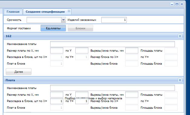The width and height of the screenshot is (190, 115).
Task: Minimize the application window
Action: click(172, 4)
